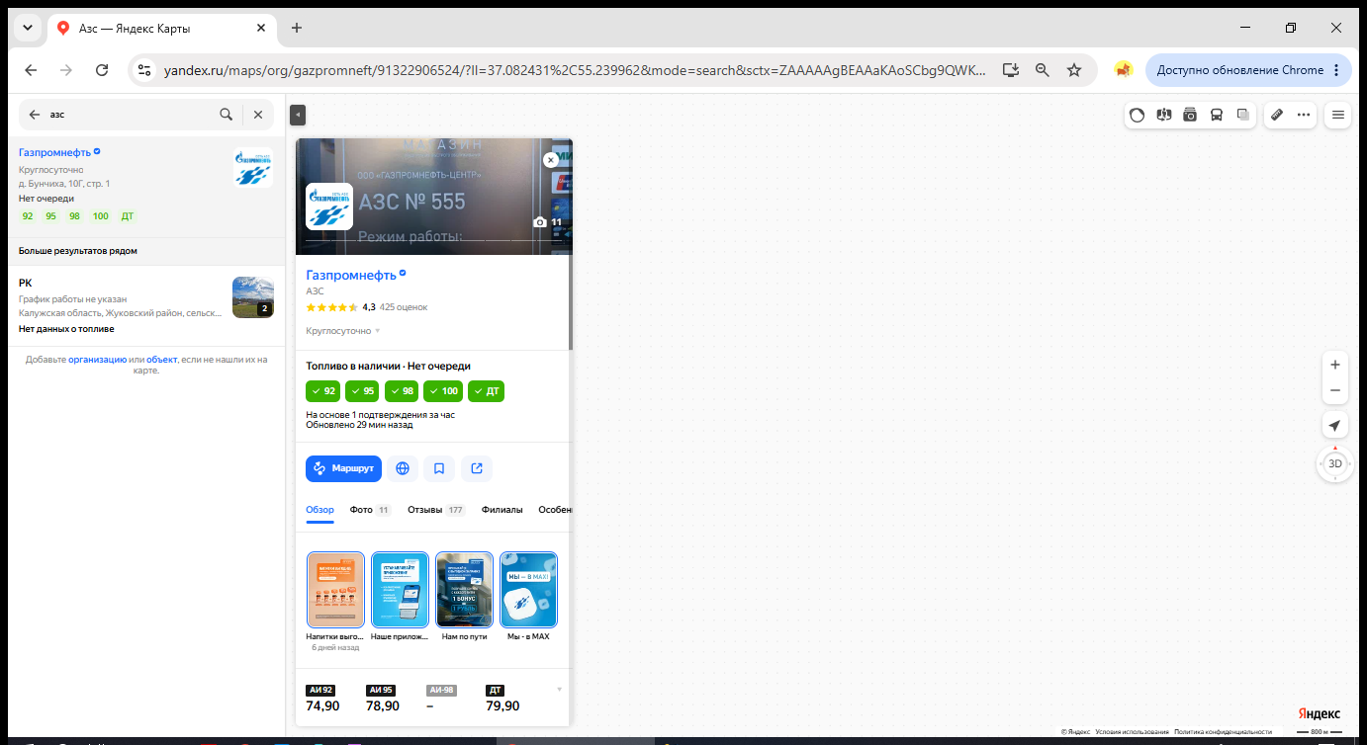Go back in the browser history
Viewport: 1367px width, 745px height.
point(31,70)
